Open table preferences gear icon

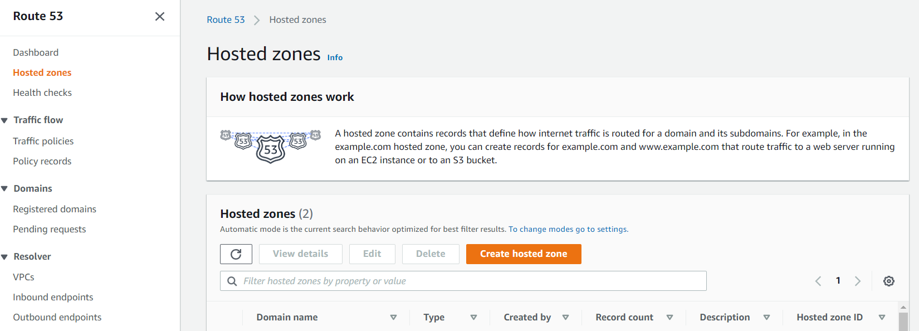(x=889, y=281)
